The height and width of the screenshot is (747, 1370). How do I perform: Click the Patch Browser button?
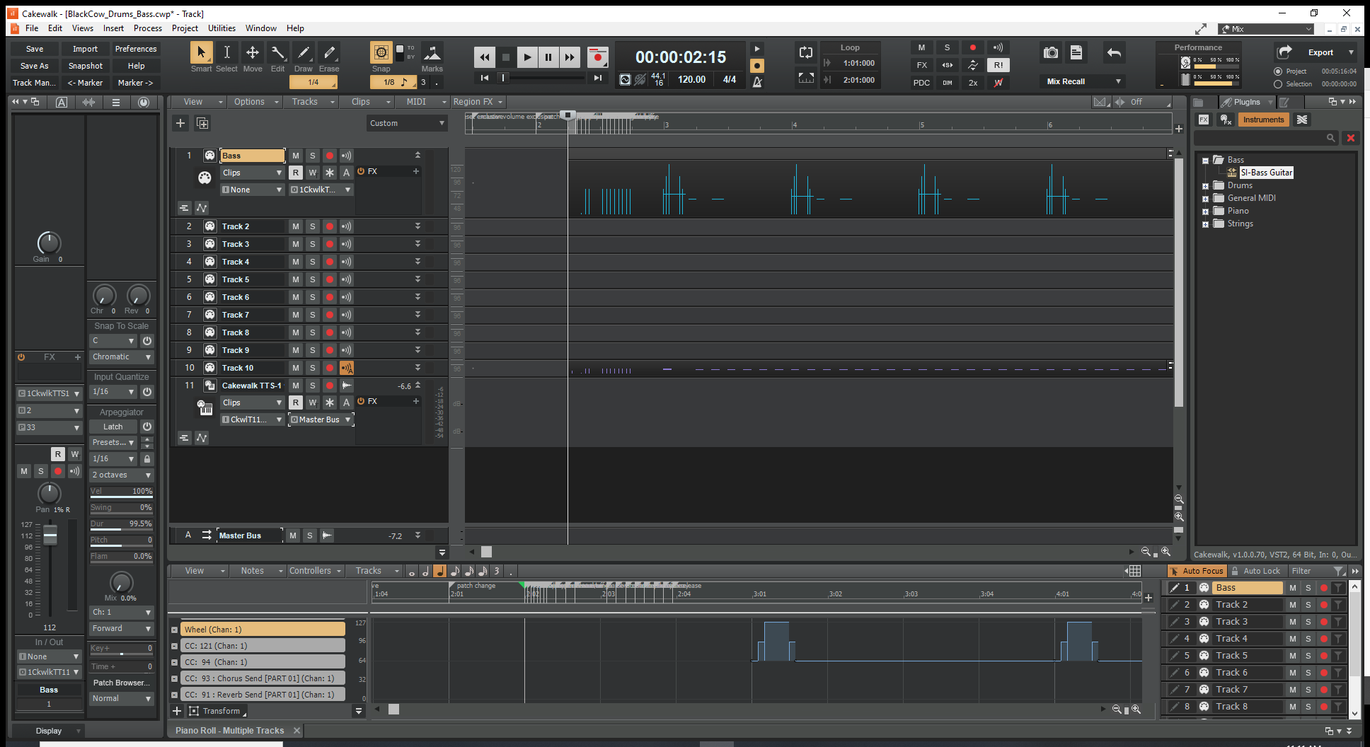pyautogui.click(x=122, y=683)
